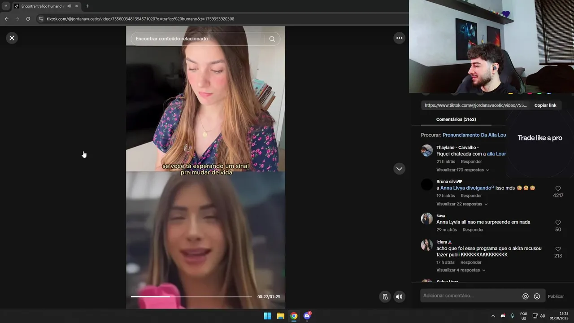This screenshot has width=574, height=323.
Task: Open the clock showing 18:25 01/10/2025
Action: click(559, 316)
